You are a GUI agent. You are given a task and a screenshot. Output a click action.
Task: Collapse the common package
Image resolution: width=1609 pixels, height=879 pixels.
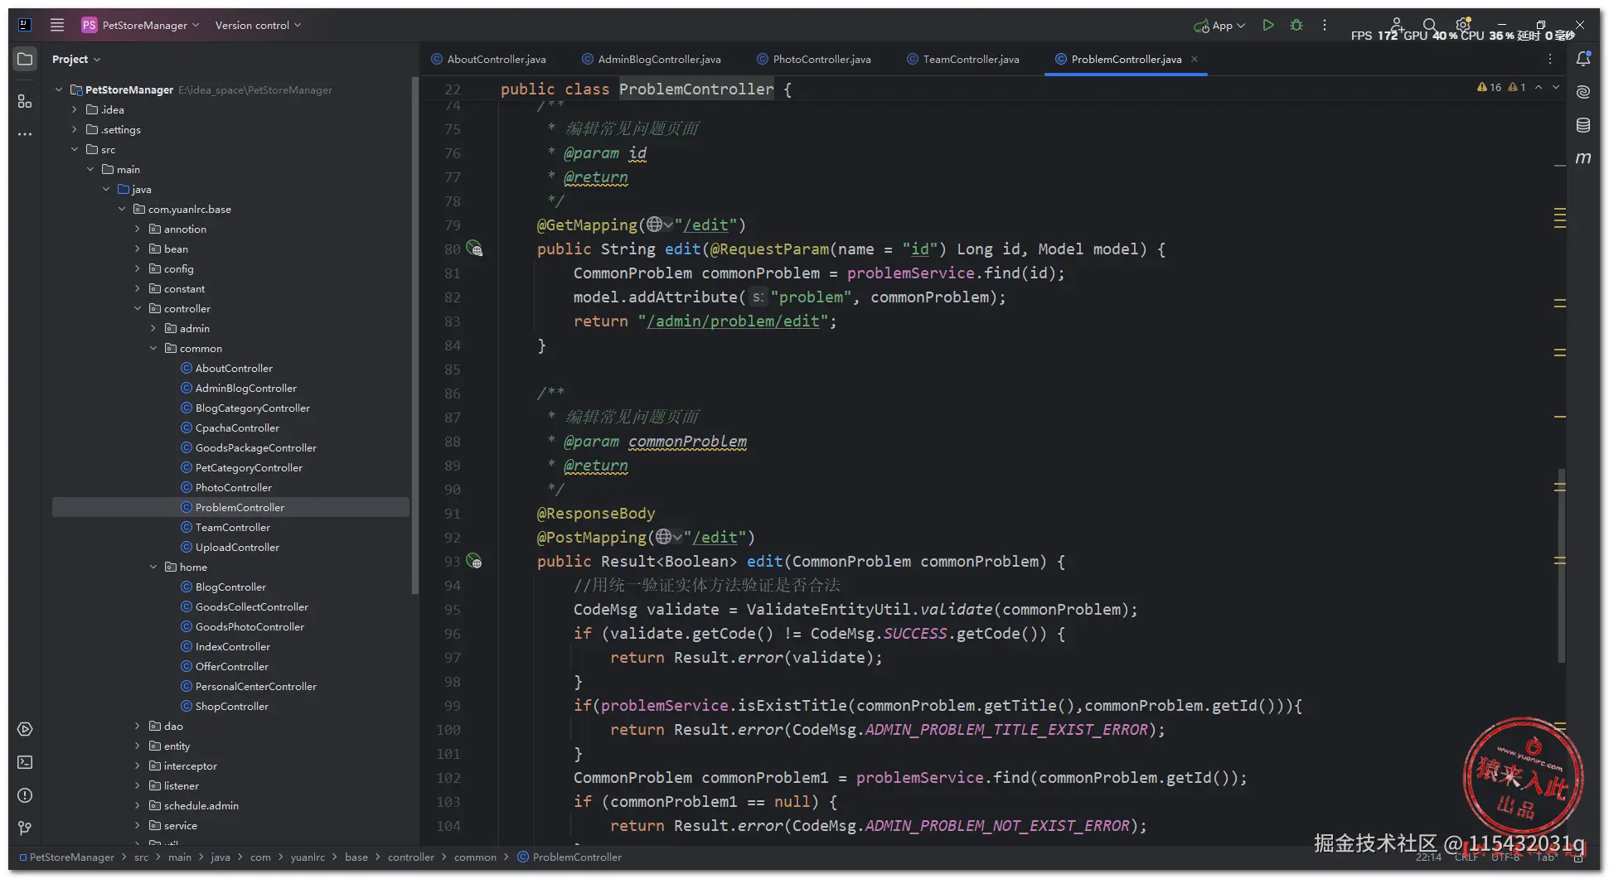[x=153, y=348]
